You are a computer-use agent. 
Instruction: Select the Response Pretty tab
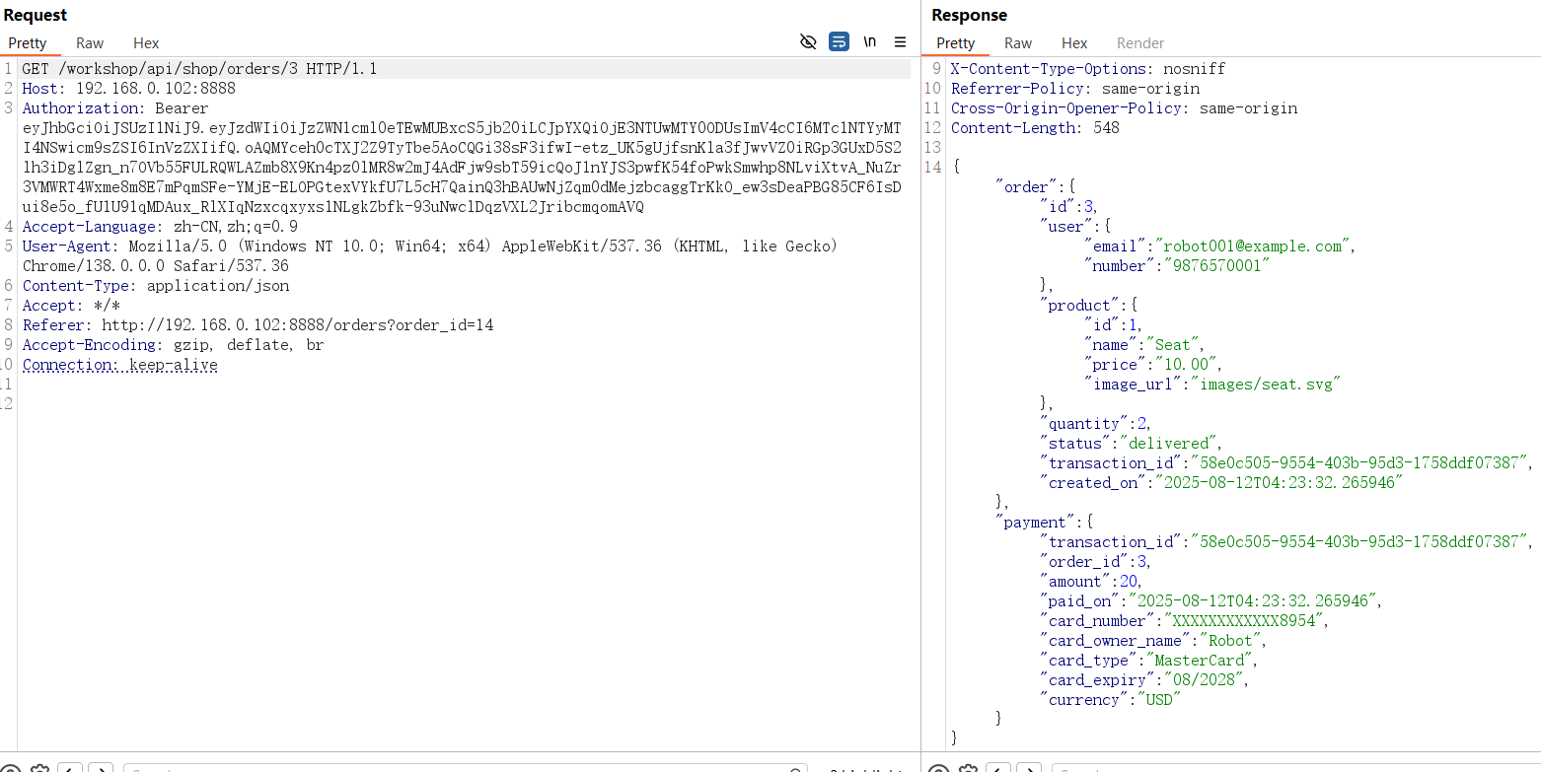956,42
